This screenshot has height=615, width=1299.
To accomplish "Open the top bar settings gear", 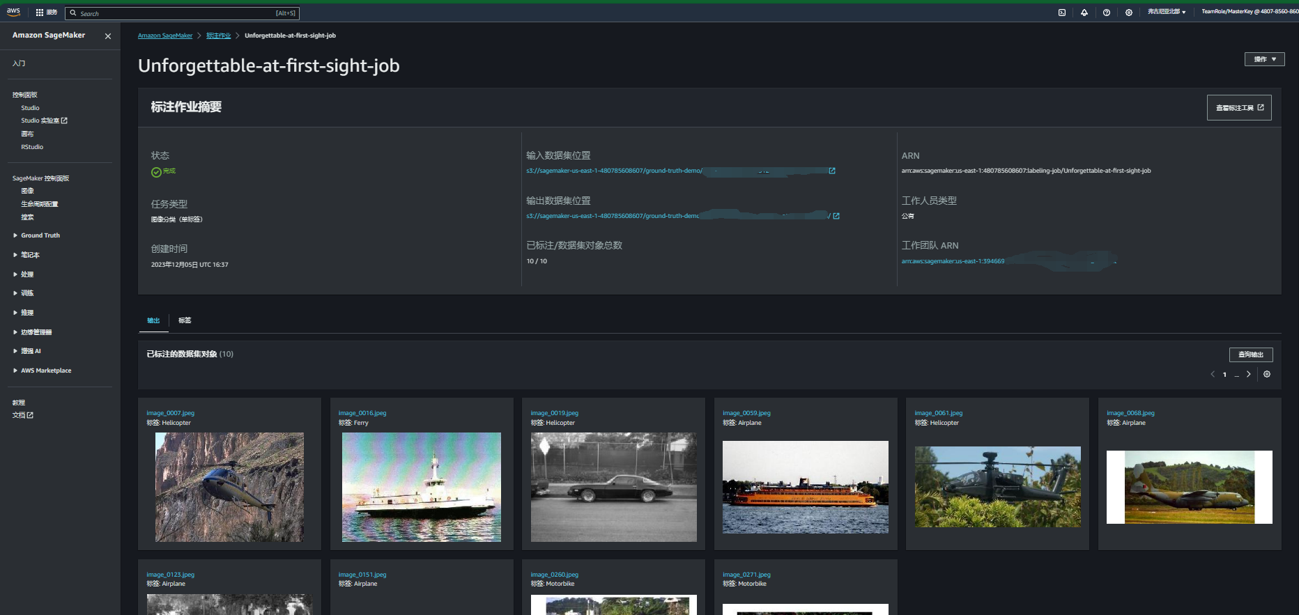I will (1129, 13).
